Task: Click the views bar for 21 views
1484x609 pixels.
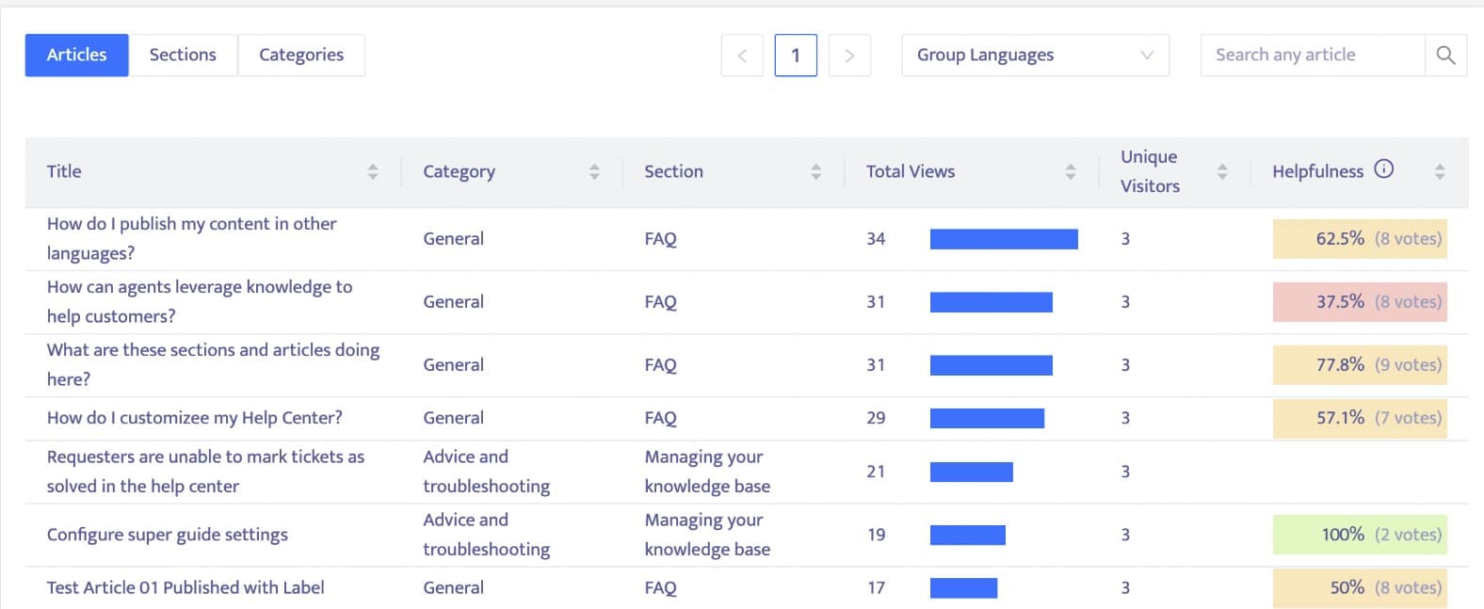Action: (972, 472)
